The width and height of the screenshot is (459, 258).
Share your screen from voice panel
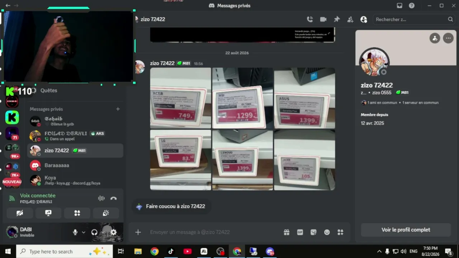pos(48,213)
